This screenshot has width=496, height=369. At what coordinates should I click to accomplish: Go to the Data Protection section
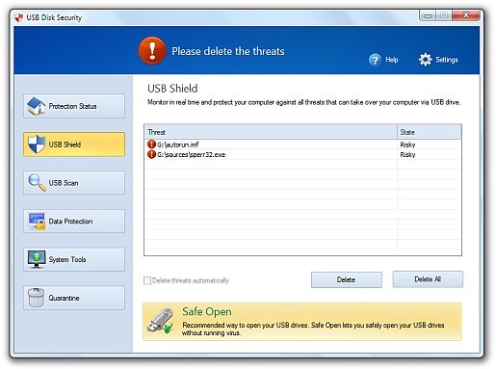(x=74, y=222)
